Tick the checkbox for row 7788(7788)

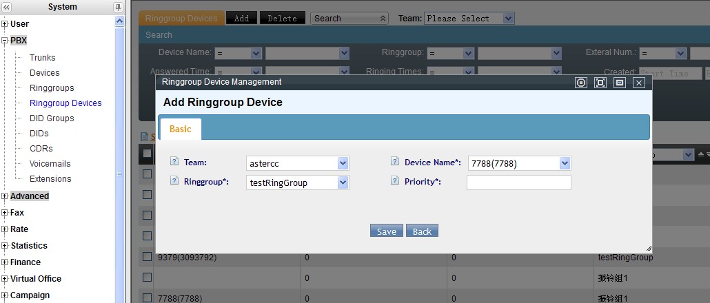[x=147, y=297]
